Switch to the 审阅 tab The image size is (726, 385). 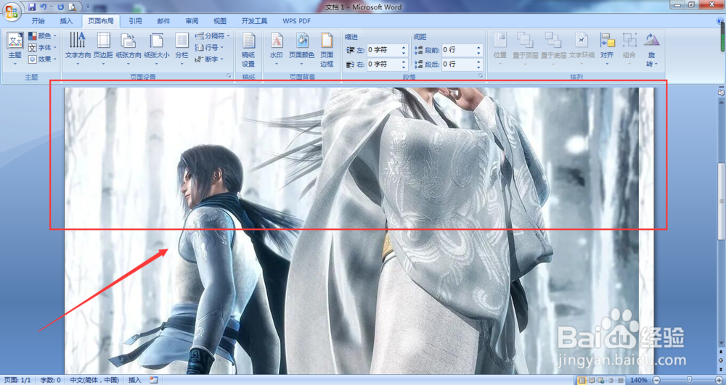coord(192,21)
